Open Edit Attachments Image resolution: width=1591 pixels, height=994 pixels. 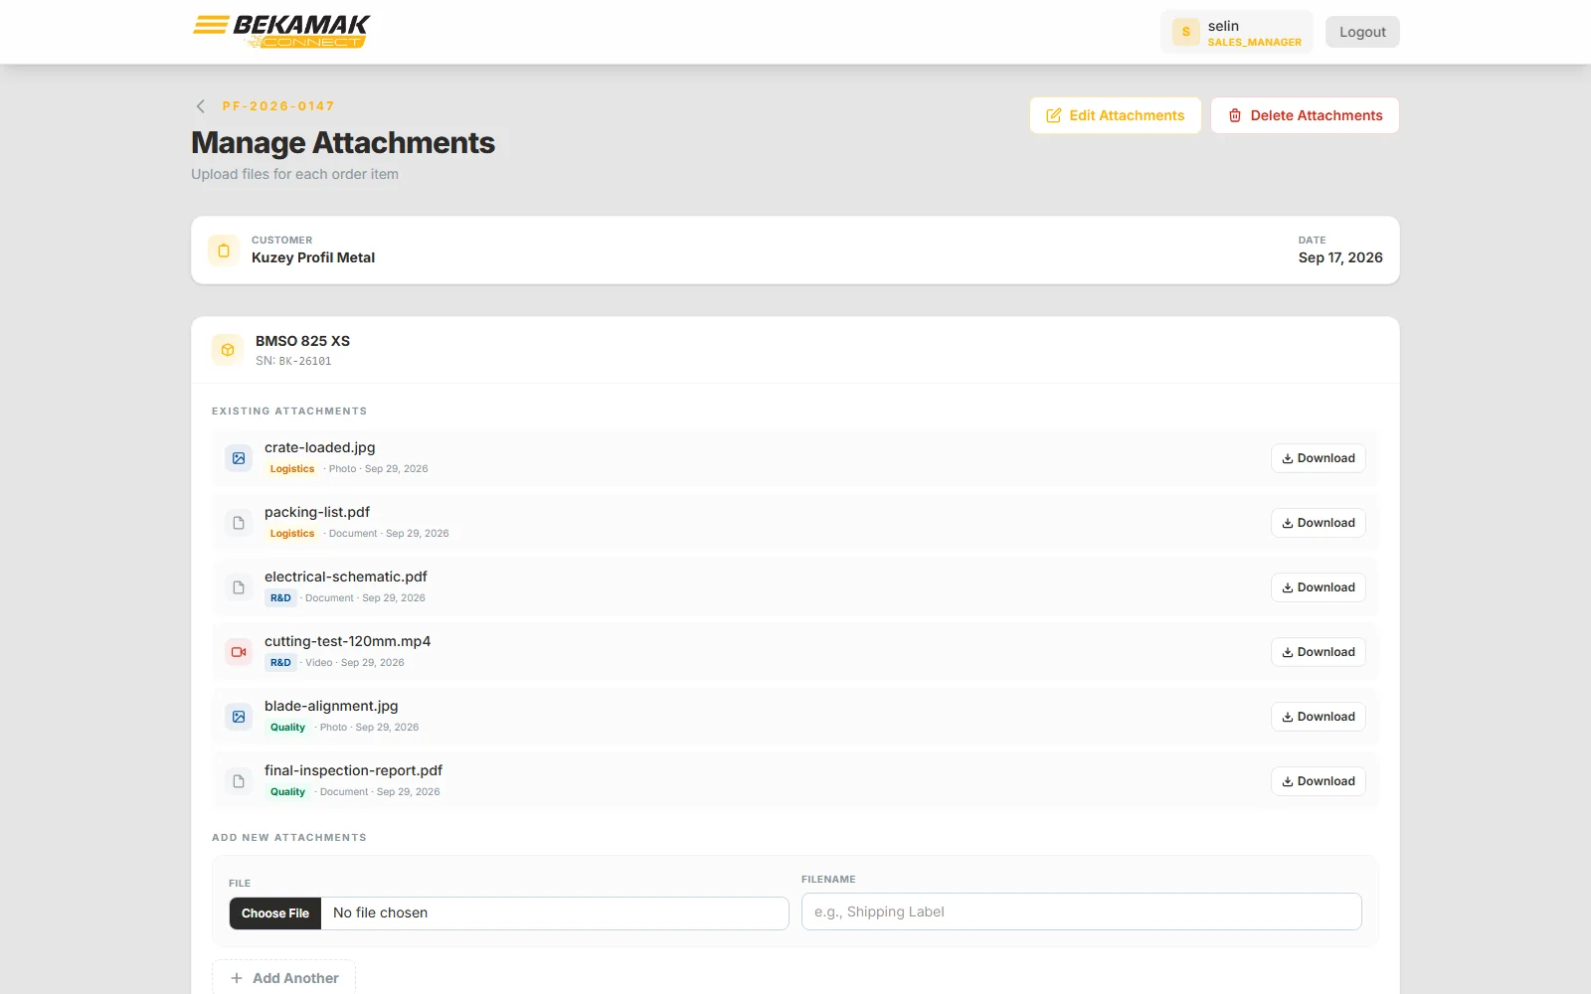tap(1116, 115)
